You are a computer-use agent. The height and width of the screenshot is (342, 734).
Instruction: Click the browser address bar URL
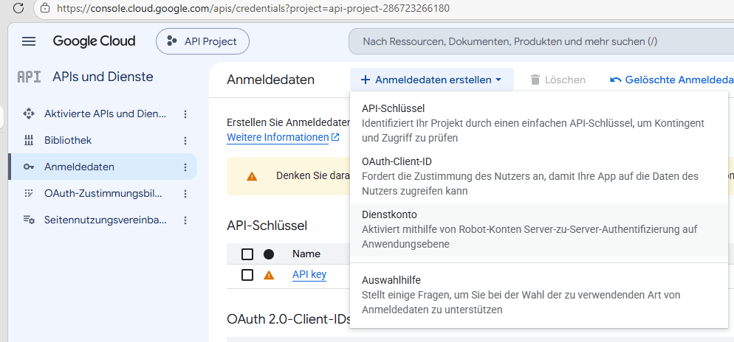[253, 8]
